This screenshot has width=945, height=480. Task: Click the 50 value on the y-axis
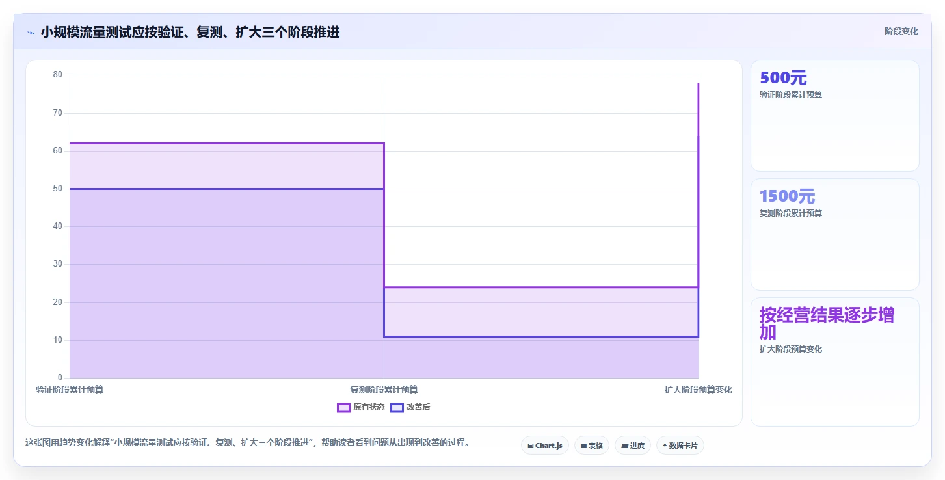coord(58,189)
